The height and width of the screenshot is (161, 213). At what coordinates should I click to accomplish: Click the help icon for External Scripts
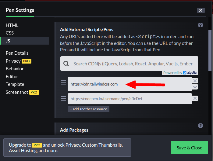click(201, 25)
